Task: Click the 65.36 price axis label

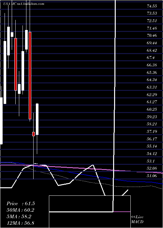Action: click(152, 73)
